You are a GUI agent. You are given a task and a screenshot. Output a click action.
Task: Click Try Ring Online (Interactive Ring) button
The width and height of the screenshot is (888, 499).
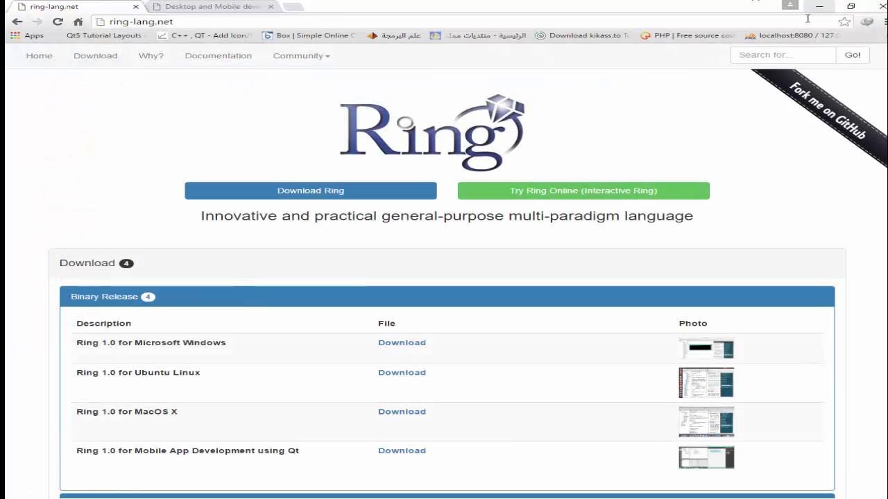point(583,191)
